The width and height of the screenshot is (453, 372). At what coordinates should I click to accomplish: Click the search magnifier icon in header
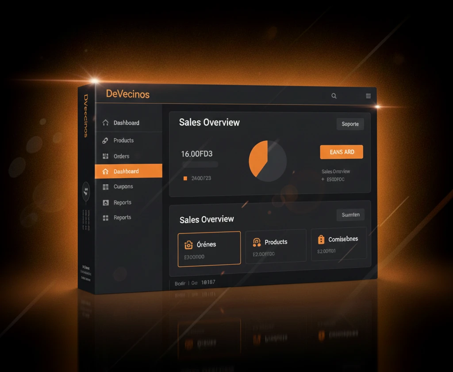[x=334, y=96]
